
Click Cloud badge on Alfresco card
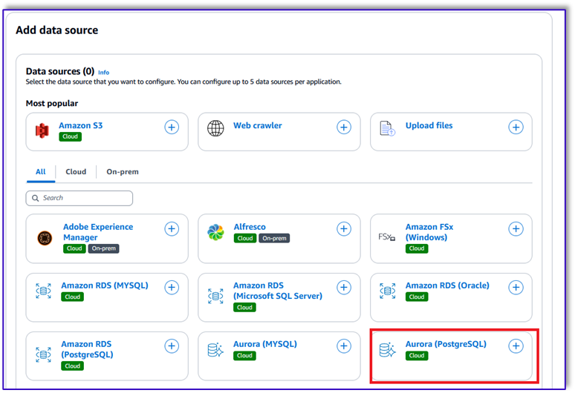[x=245, y=238]
